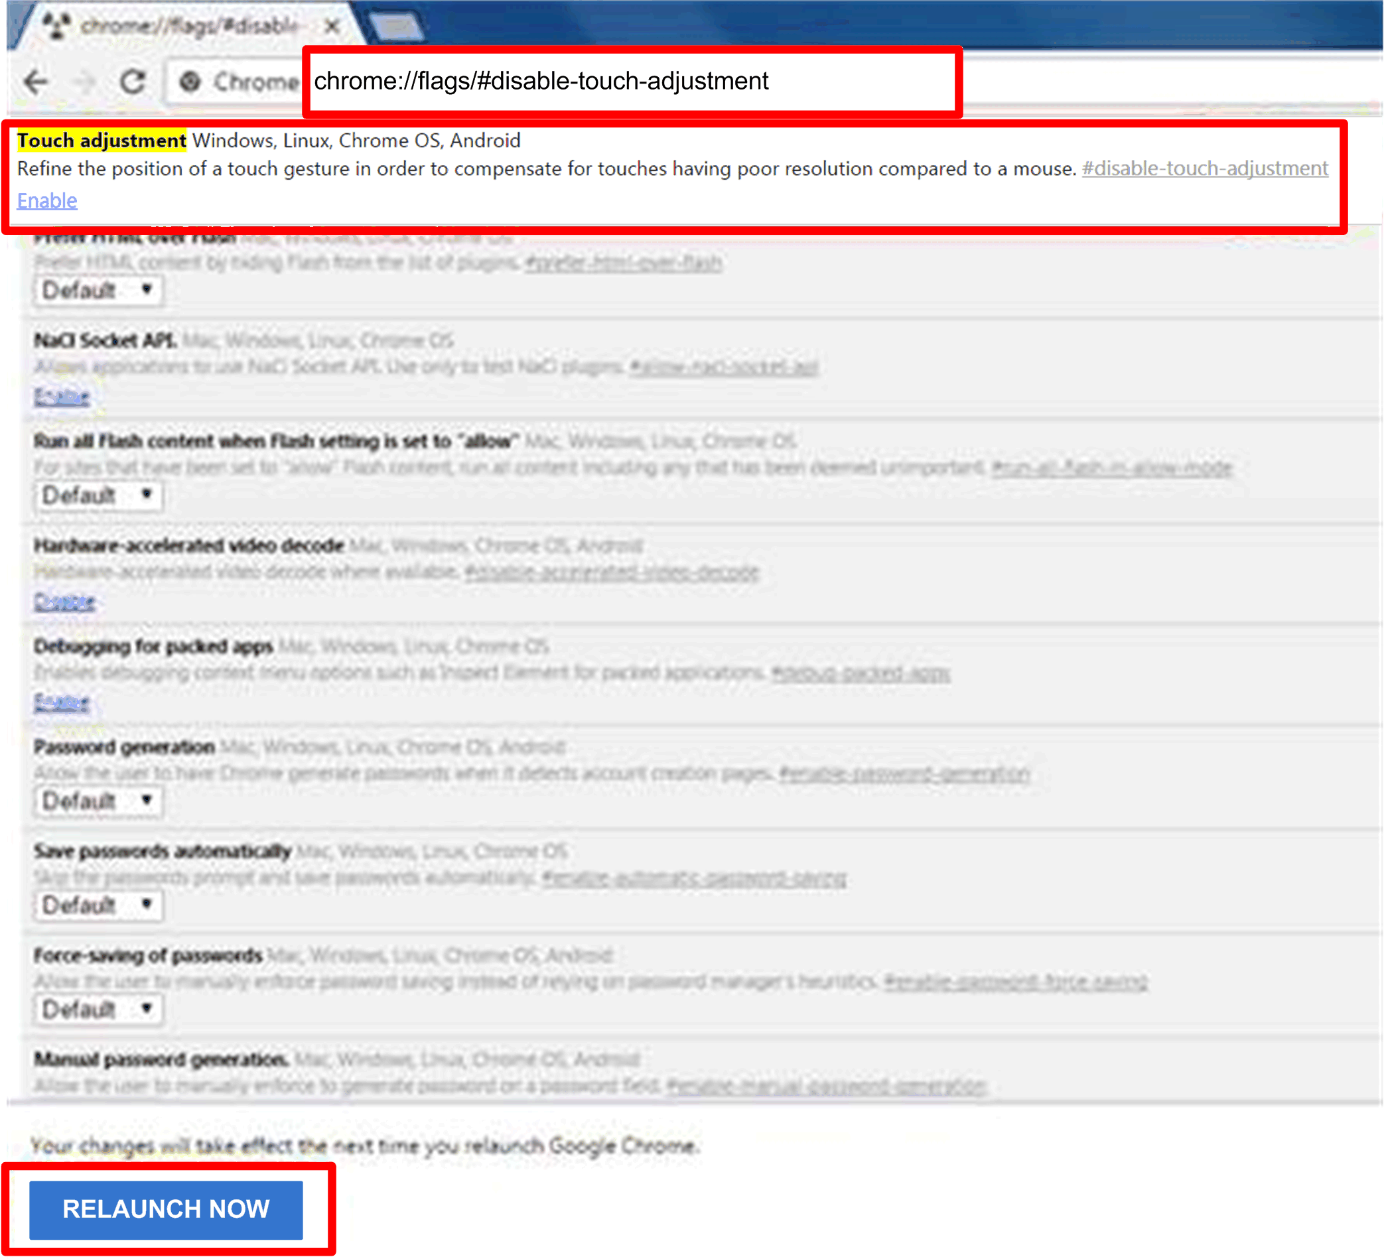The height and width of the screenshot is (1259, 1384).
Task: Open the Password generation dropdown
Action: [98, 801]
